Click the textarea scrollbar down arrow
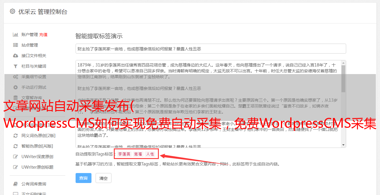Screen dimensions: 380x195 [343, 145]
